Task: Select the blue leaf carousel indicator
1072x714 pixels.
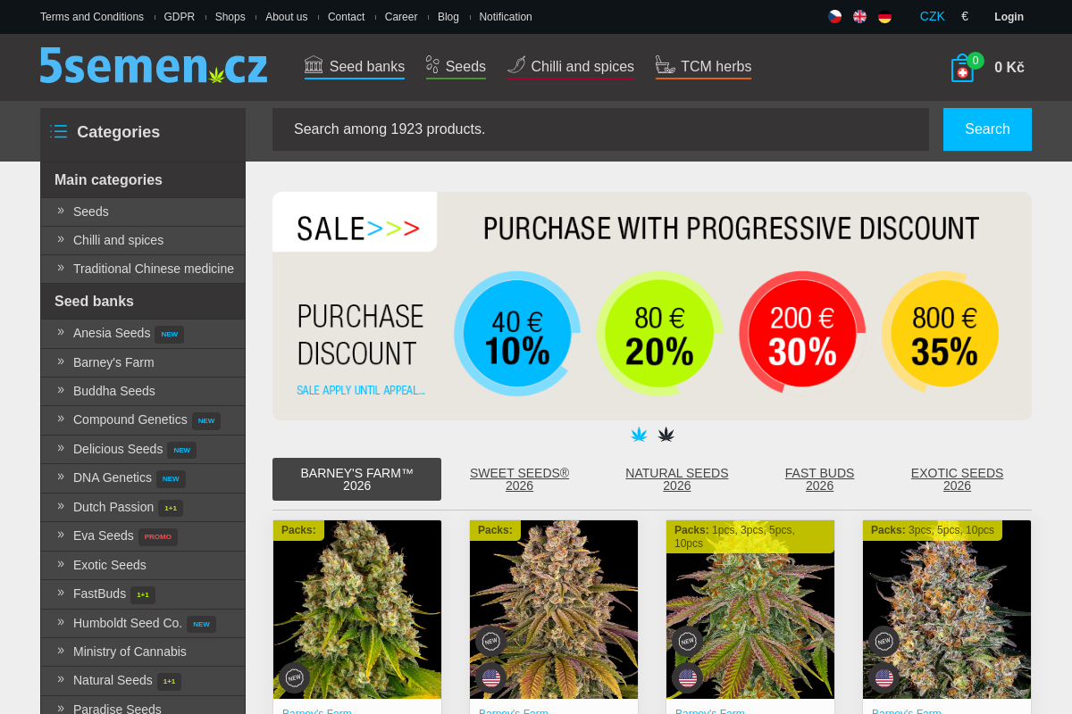Action: click(639, 435)
